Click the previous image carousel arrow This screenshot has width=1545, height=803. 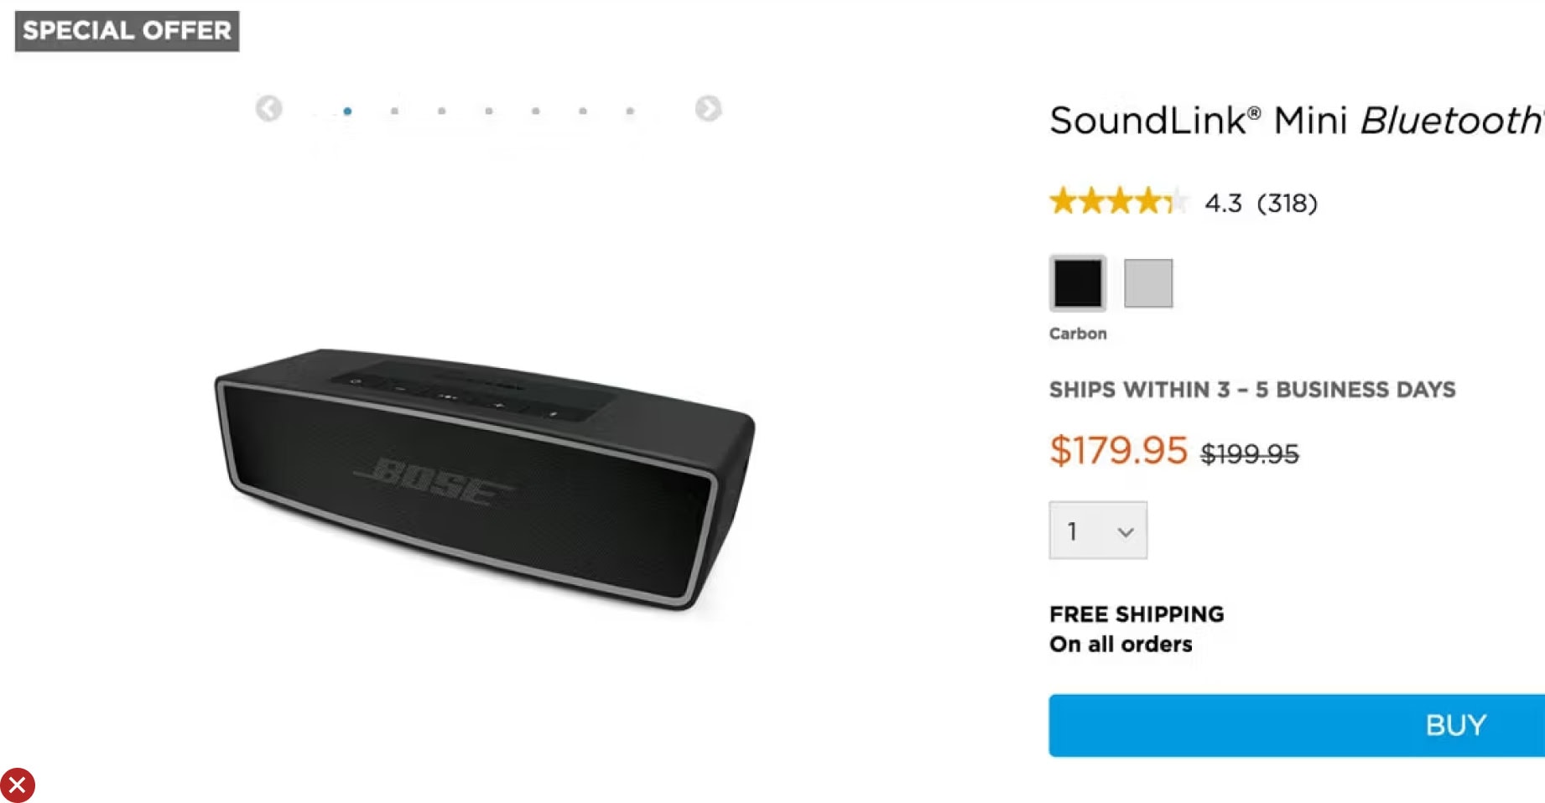coord(268,109)
